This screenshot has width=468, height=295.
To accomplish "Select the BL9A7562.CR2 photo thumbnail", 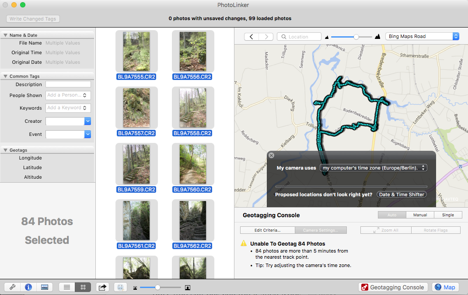I will pos(193,220).
